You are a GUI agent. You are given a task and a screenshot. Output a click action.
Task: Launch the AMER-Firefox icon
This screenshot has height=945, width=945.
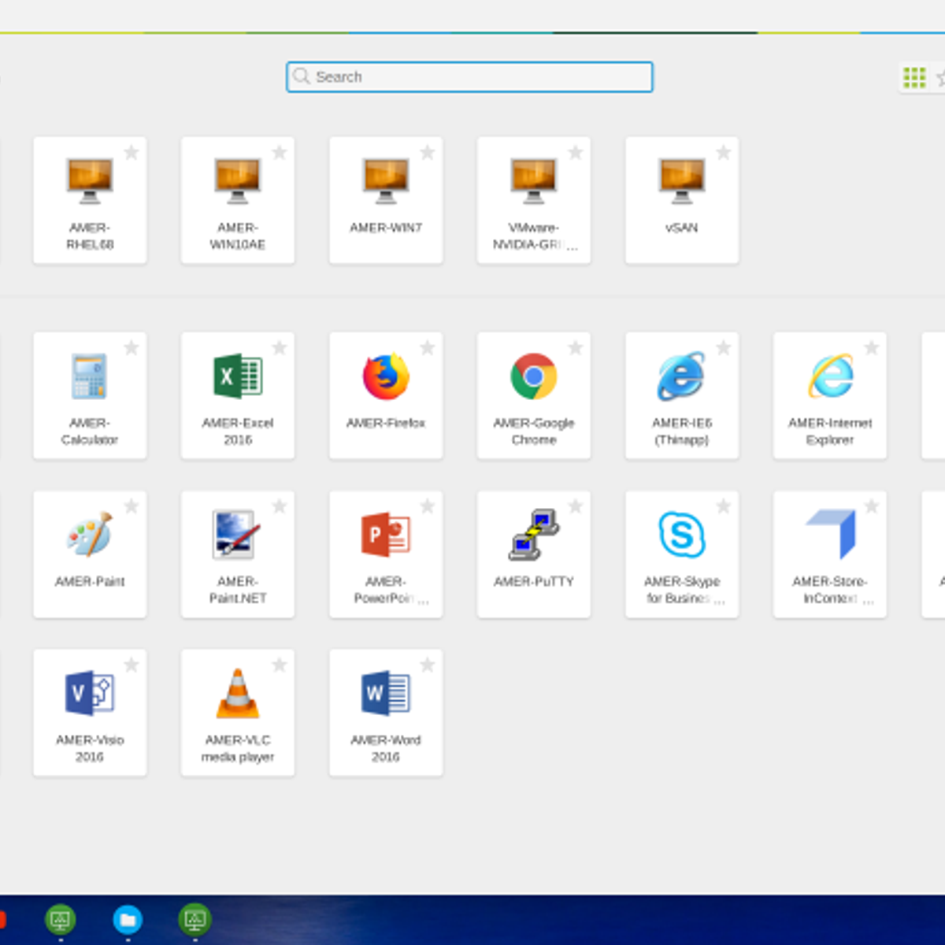pos(386,376)
